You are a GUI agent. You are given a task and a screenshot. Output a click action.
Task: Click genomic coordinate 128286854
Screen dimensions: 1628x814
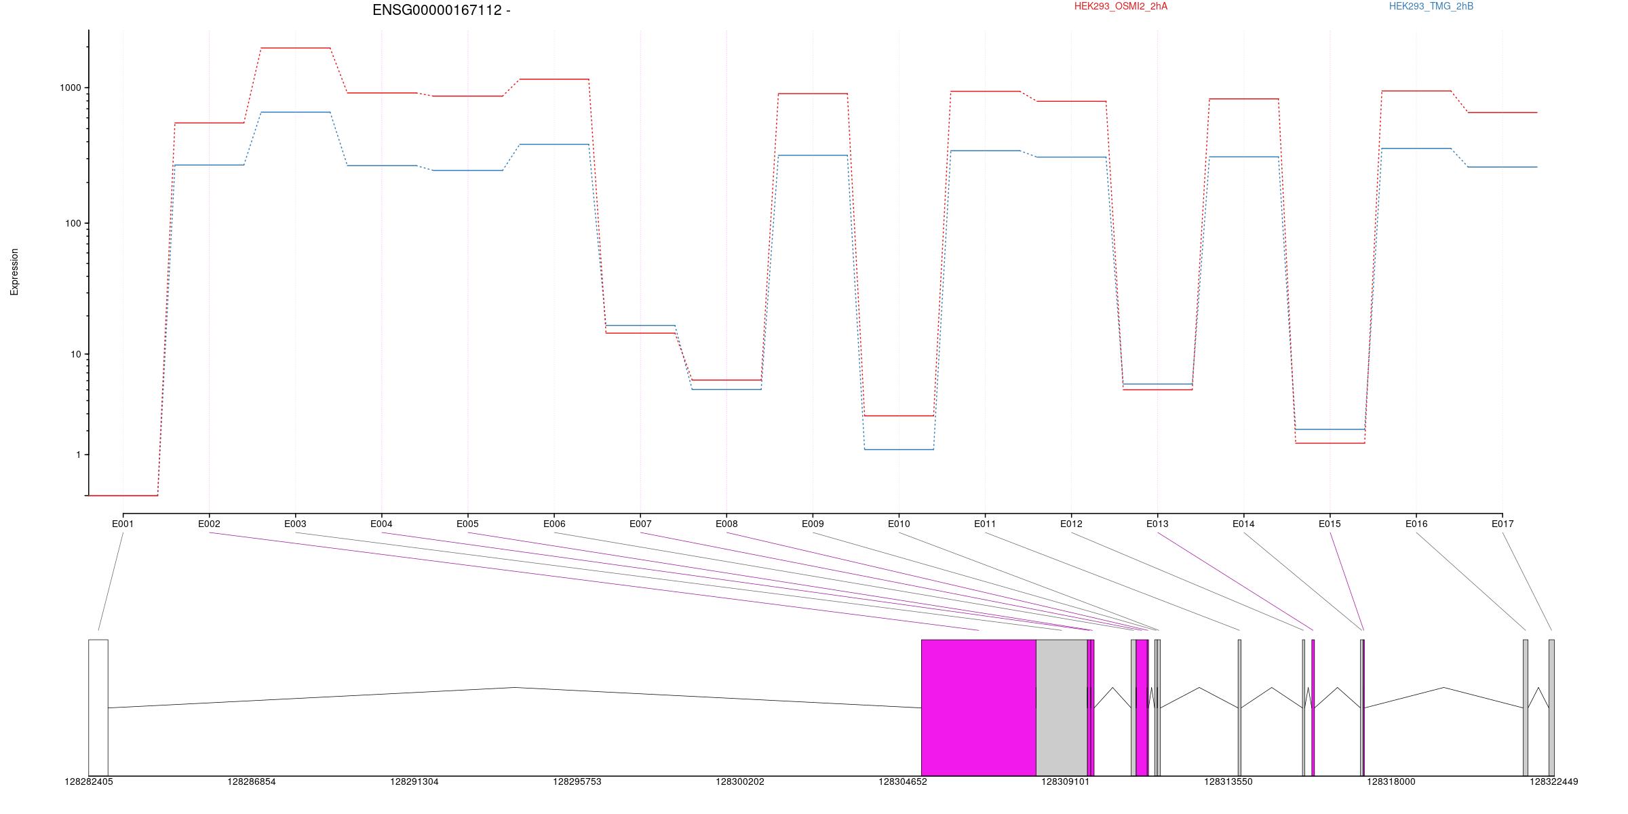pos(252,781)
